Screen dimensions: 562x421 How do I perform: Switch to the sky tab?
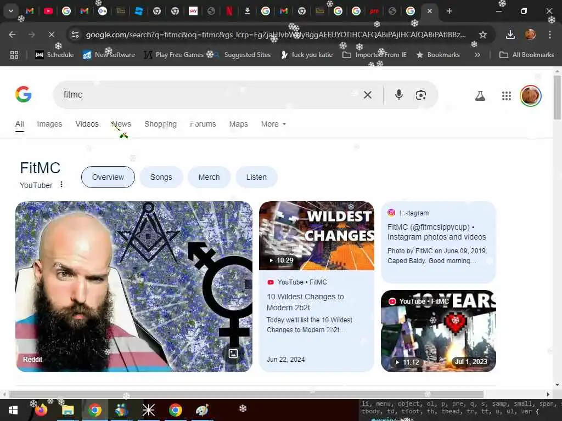193,11
